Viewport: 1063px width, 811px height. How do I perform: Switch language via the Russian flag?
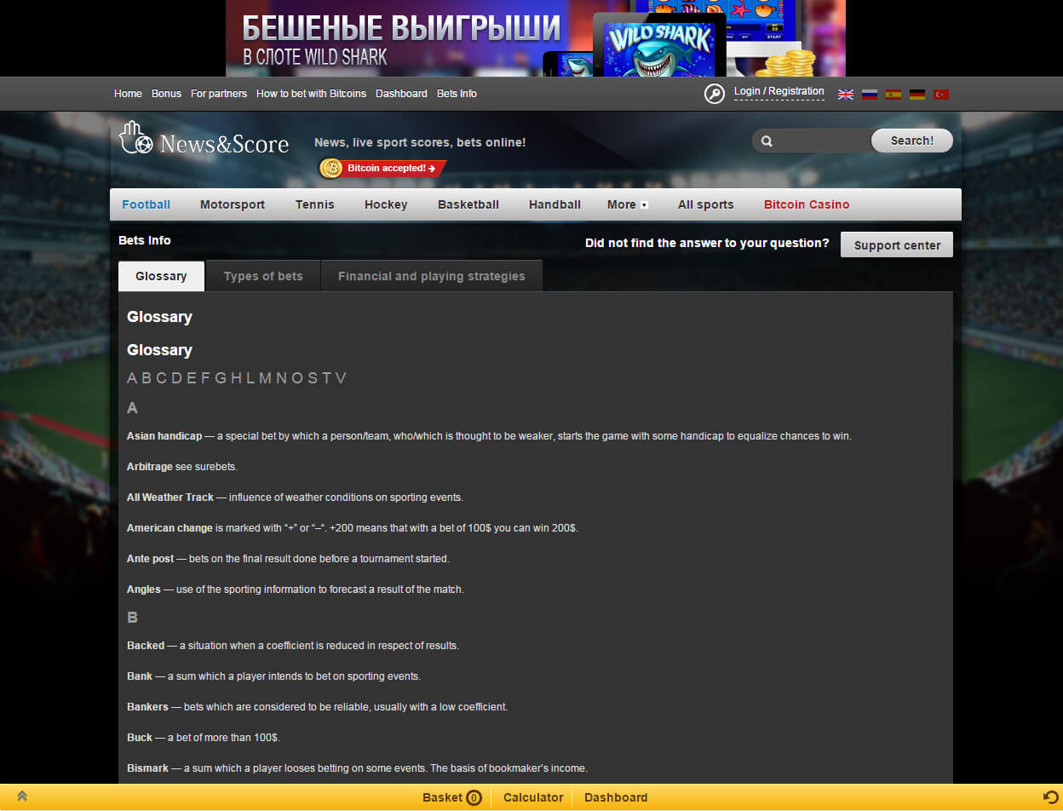pos(870,95)
